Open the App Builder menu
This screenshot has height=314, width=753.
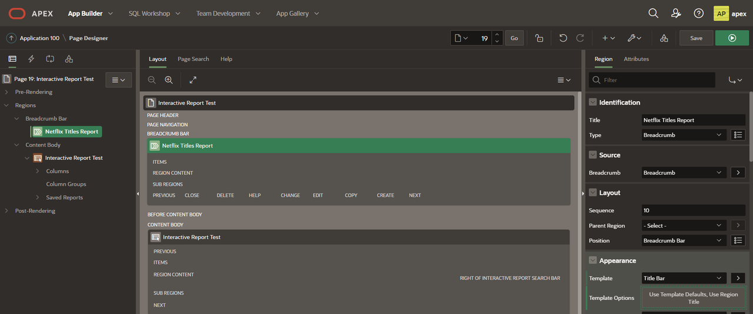coord(90,13)
